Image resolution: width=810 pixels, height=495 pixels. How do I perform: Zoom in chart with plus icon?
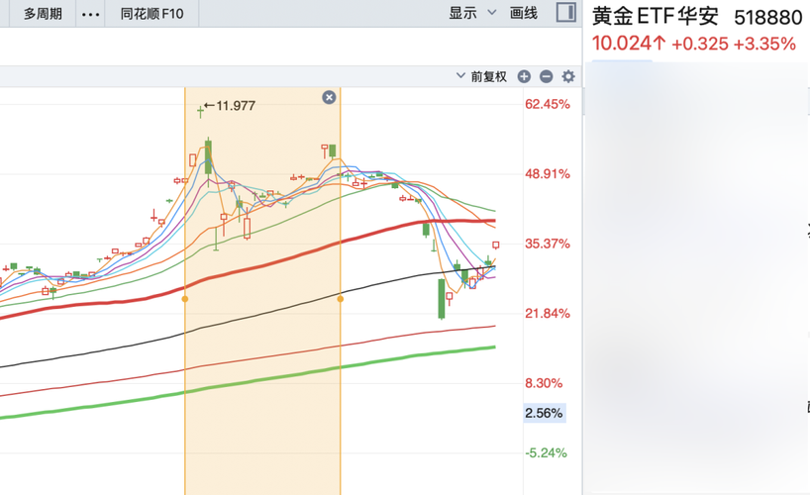524,76
